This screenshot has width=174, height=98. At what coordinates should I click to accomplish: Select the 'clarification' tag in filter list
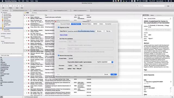click(x=4, y=64)
